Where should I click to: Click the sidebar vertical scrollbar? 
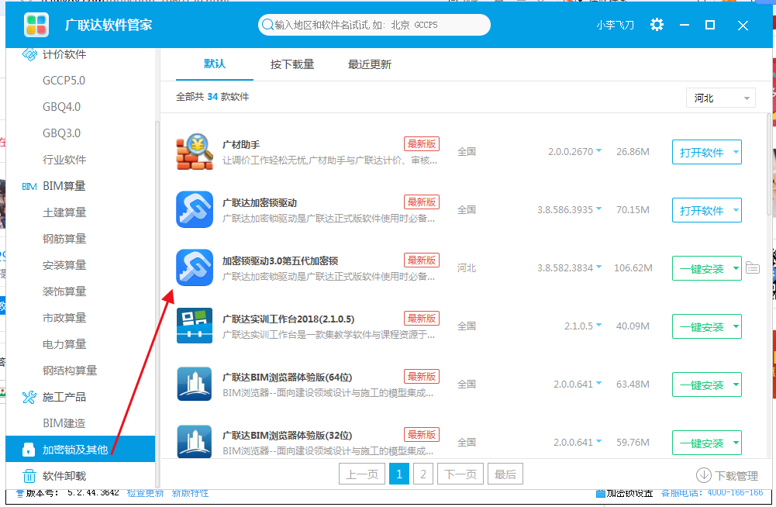[157, 304]
